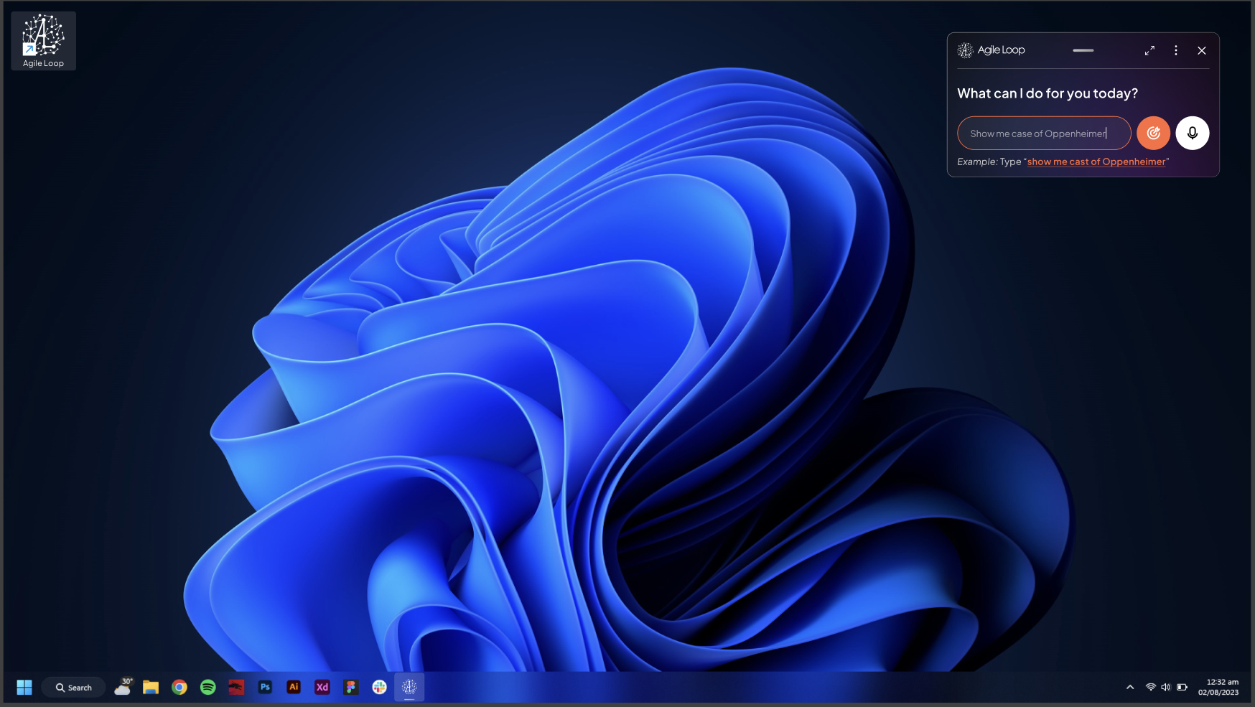The width and height of the screenshot is (1255, 707).
Task: Activate the microphone voice input button
Action: tap(1192, 134)
